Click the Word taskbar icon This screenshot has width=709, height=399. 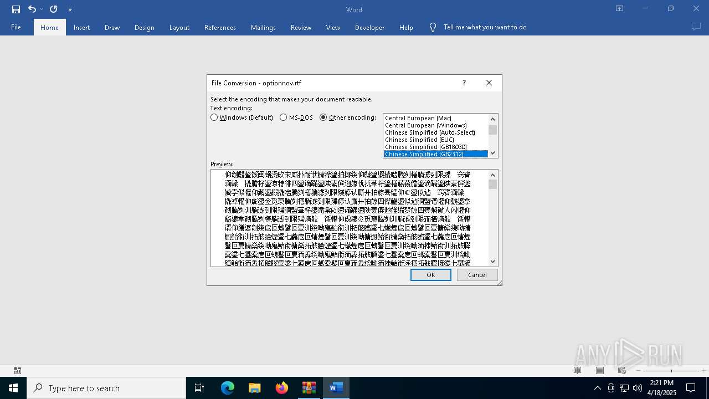tap(336, 388)
